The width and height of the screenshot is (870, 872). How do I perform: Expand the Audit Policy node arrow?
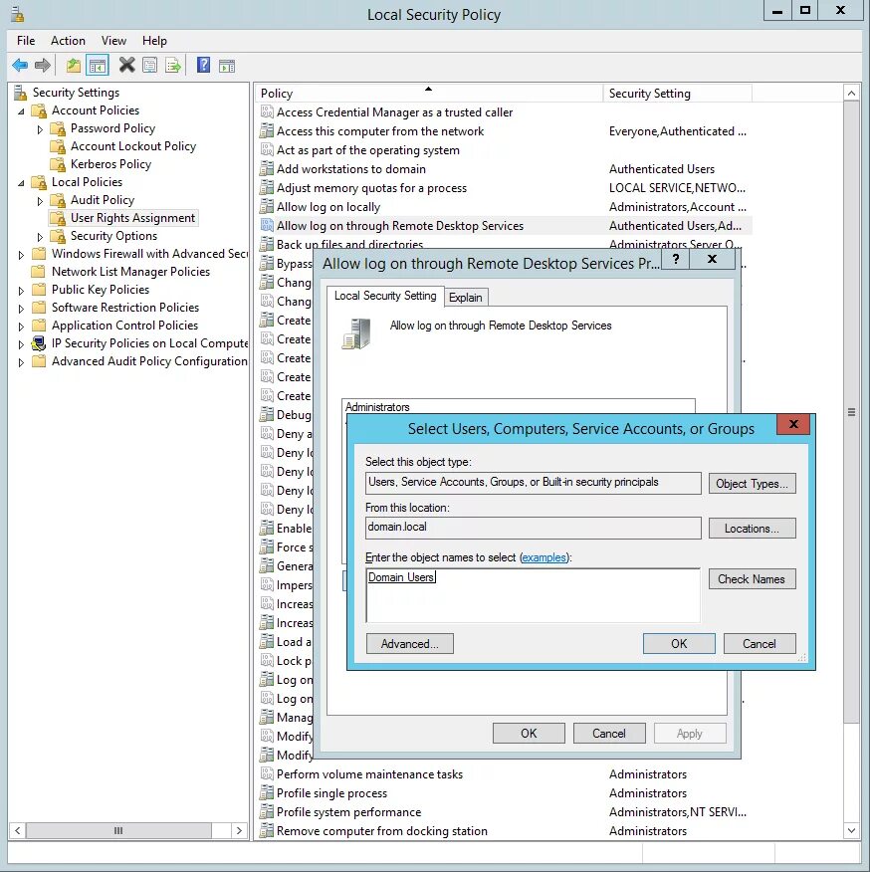[x=40, y=201]
